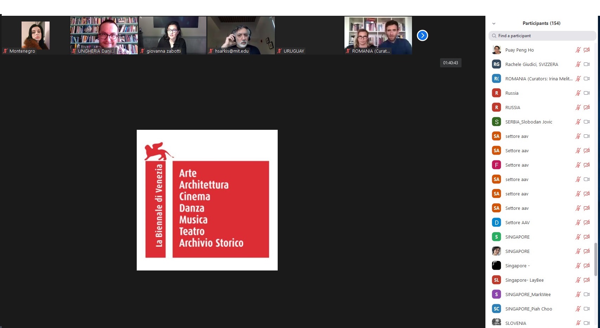
Task: Click SL avatar of Singapore- LayBee
Action: (496, 280)
